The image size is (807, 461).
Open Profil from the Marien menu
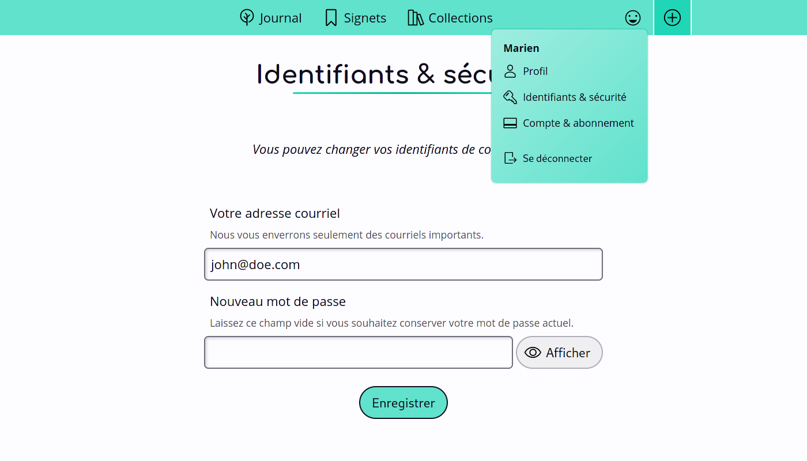click(535, 71)
